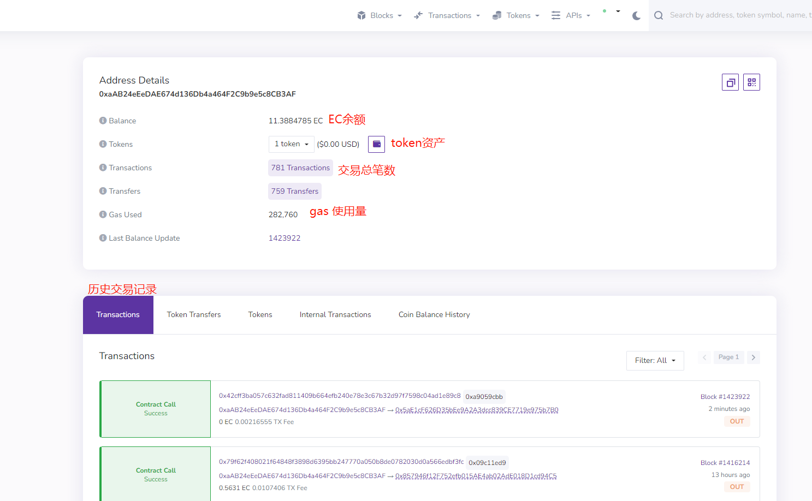
Task: Click the info icon beside Transactions label
Action: coord(103,168)
